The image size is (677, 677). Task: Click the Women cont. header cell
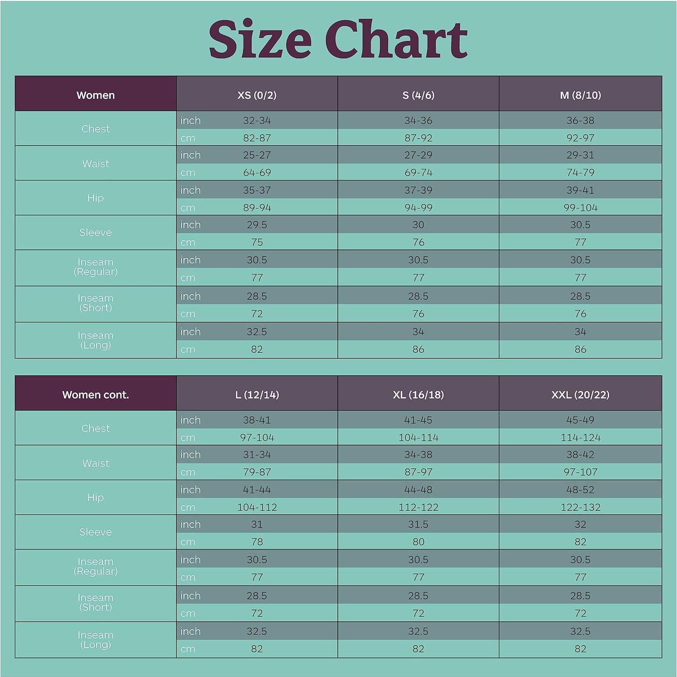(95, 394)
